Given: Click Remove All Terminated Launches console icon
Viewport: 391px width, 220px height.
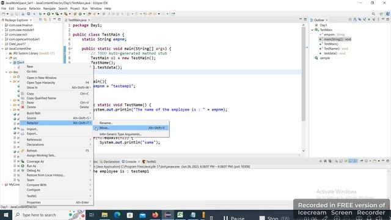Looking at the screenshot, I should [330, 161].
